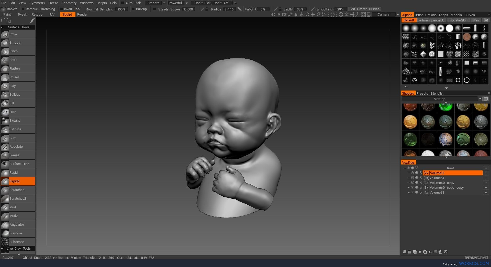This screenshot has height=267, width=491.
Task: Open the Symmetry menu
Action: tap(37, 3)
